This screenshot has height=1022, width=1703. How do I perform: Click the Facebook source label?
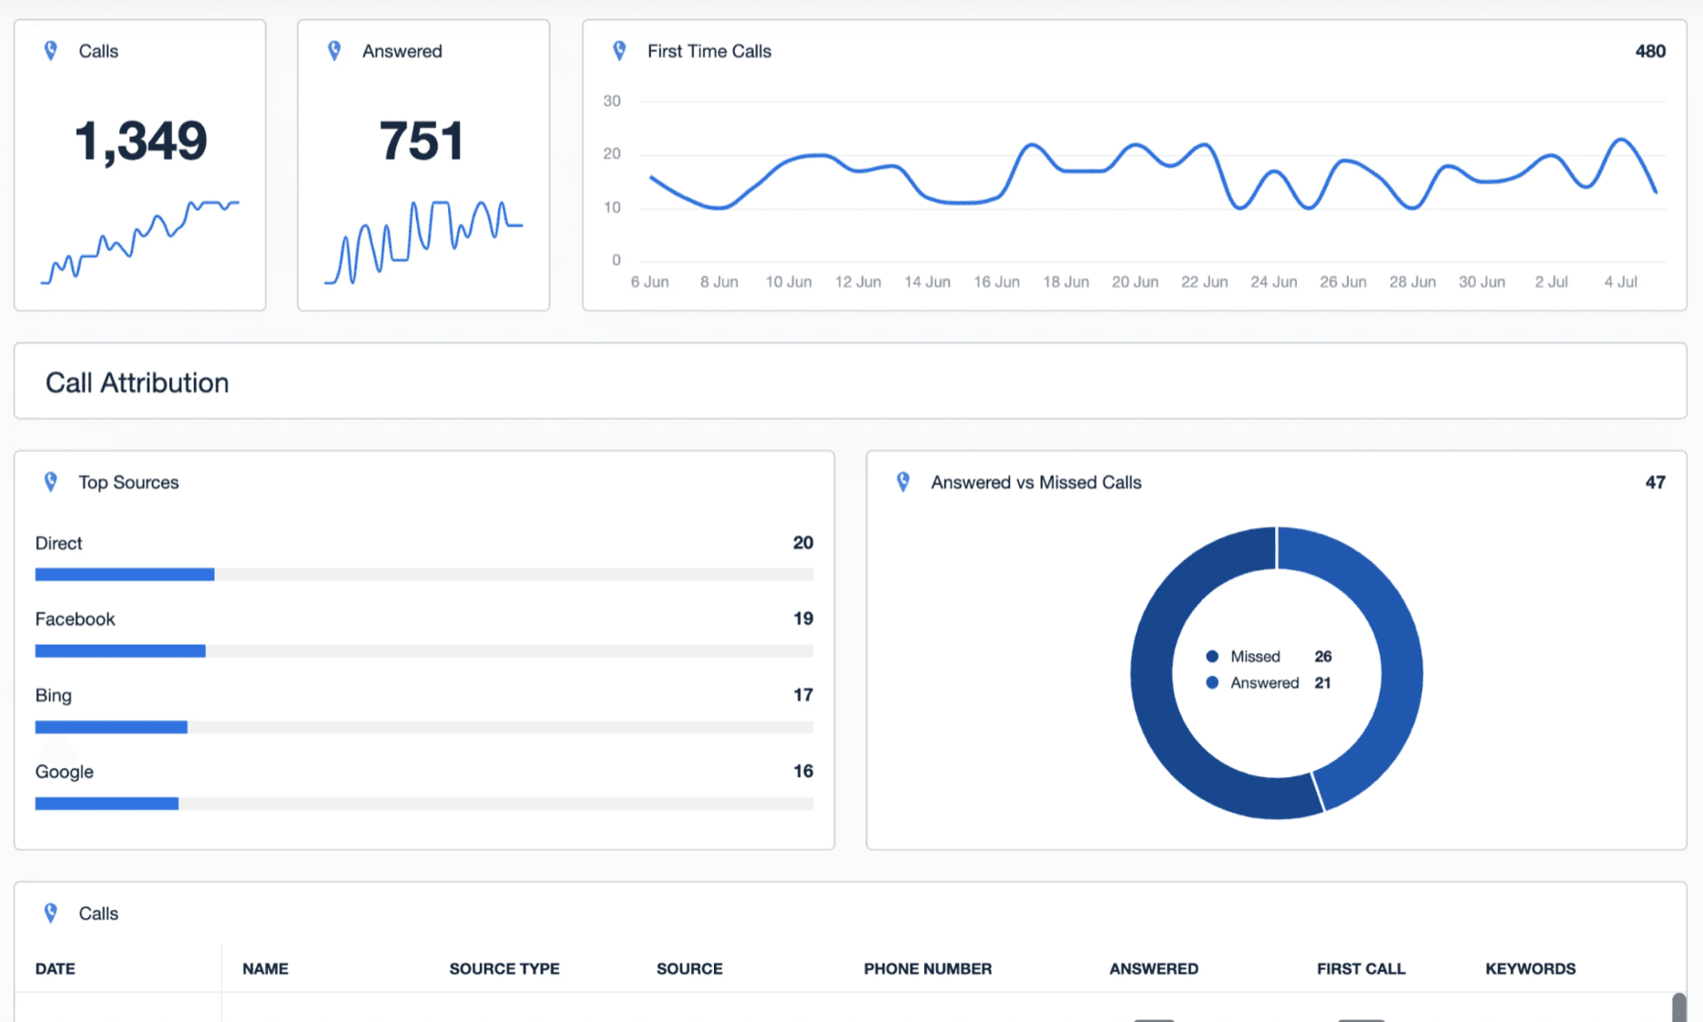pos(75,618)
